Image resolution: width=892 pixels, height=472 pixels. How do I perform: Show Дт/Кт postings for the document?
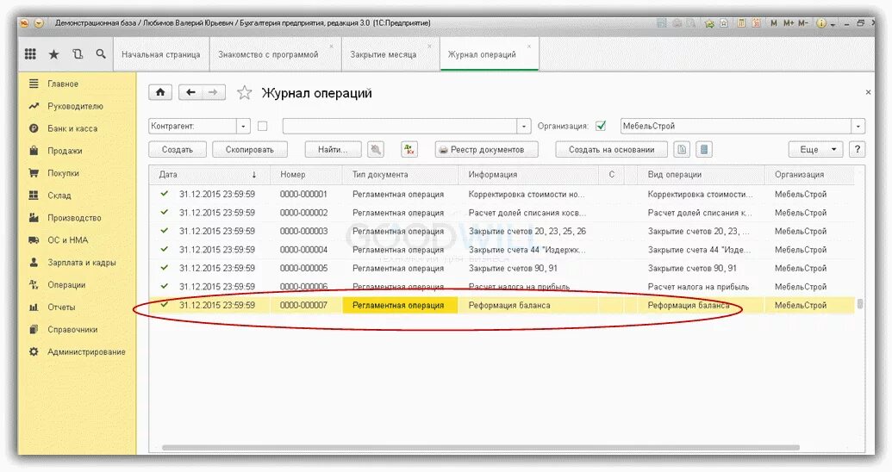tap(409, 150)
